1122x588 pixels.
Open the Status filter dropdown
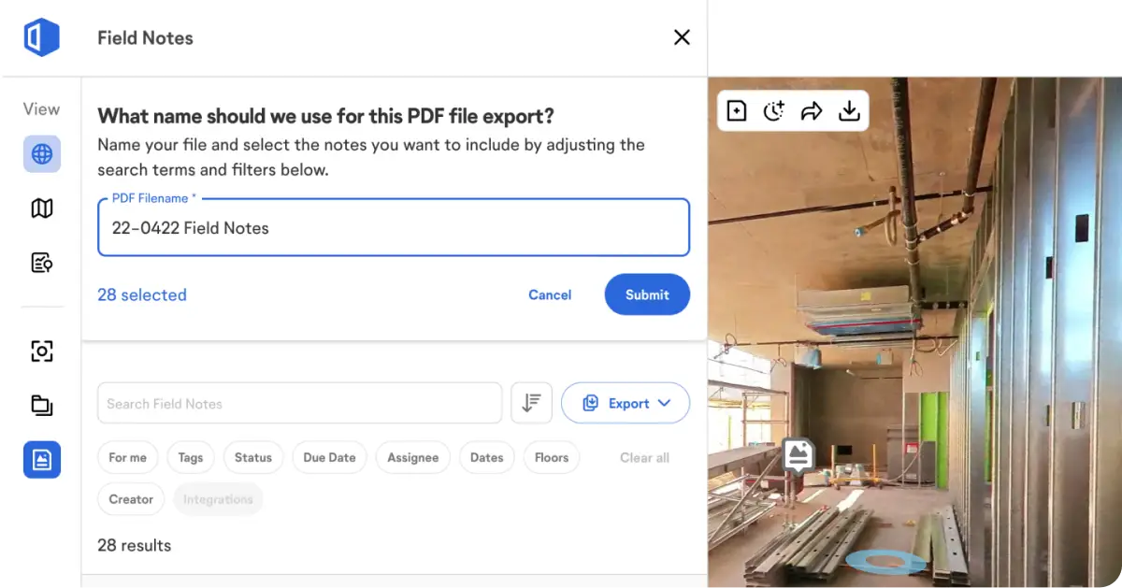pyautogui.click(x=252, y=457)
